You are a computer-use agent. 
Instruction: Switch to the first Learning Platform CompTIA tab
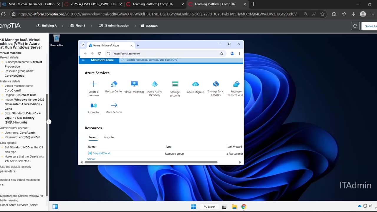click(155, 4)
